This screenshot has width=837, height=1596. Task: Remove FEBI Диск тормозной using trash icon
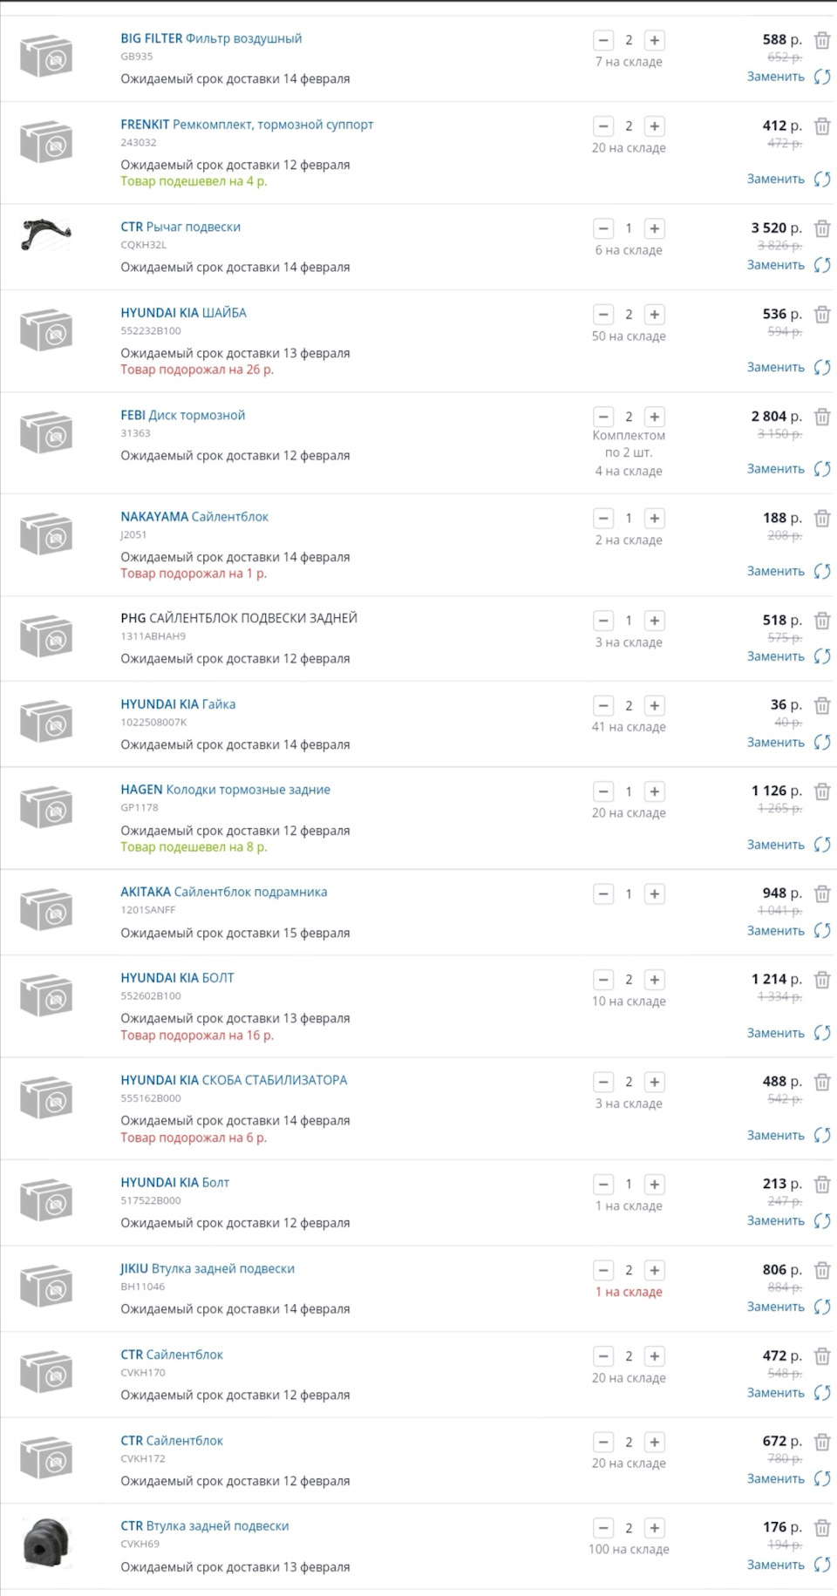821,417
